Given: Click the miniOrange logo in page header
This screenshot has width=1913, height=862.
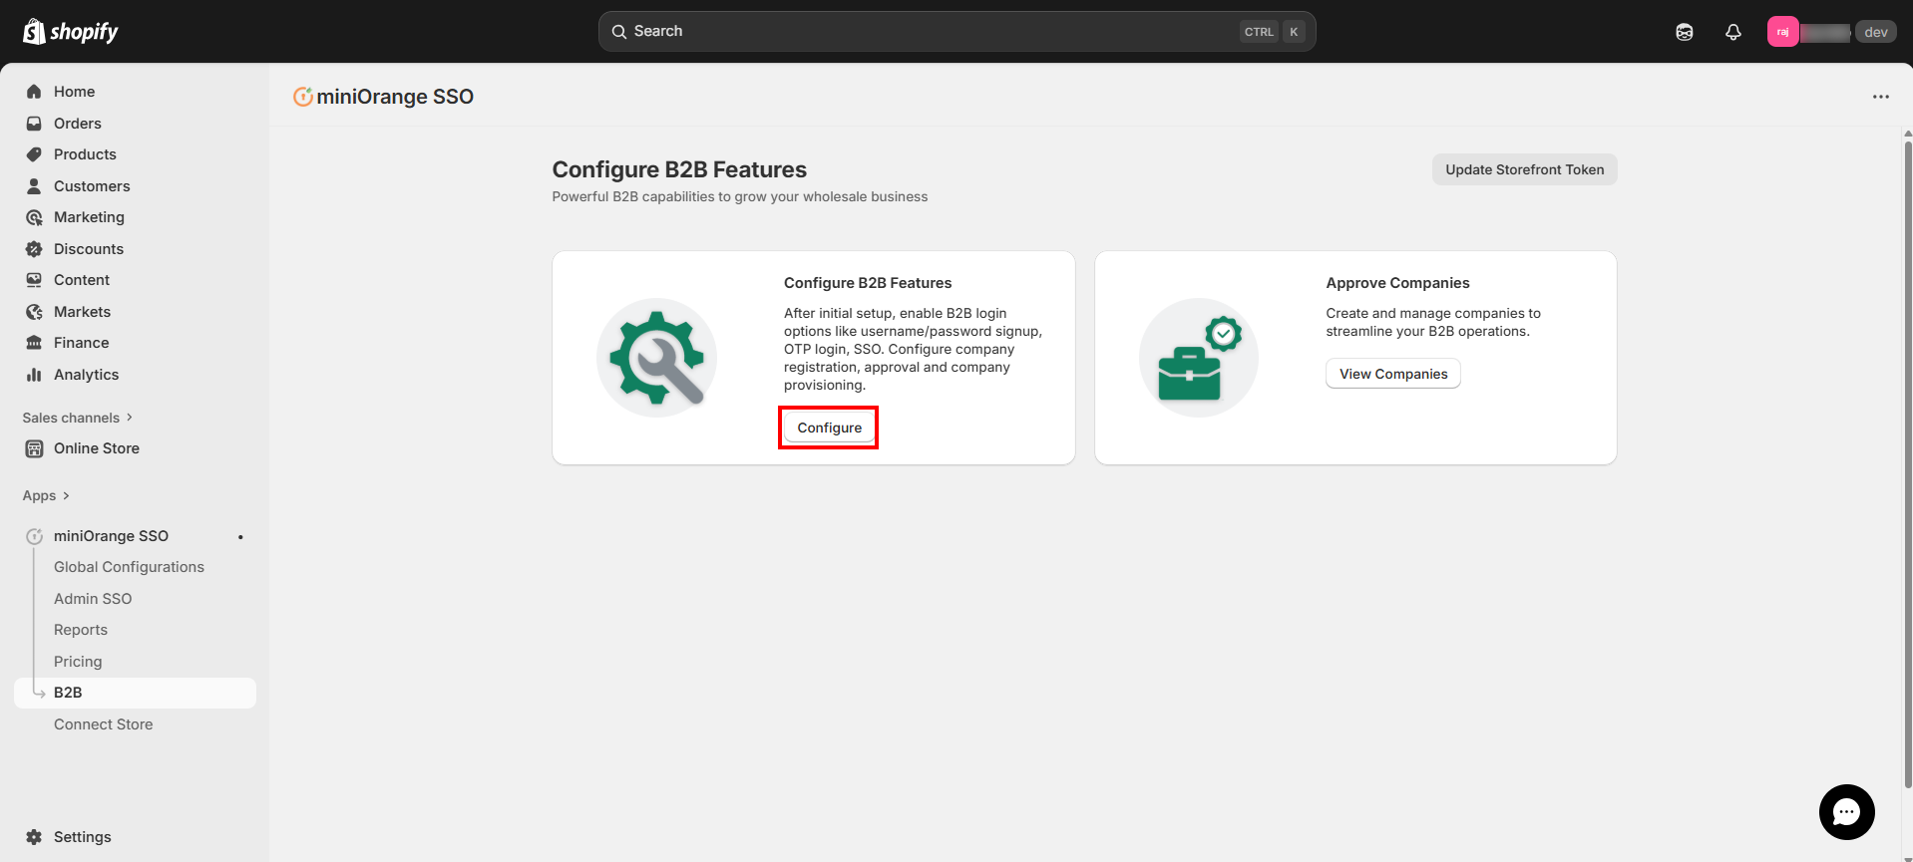Looking at the screenshot, I should click(x=303, y=97).
